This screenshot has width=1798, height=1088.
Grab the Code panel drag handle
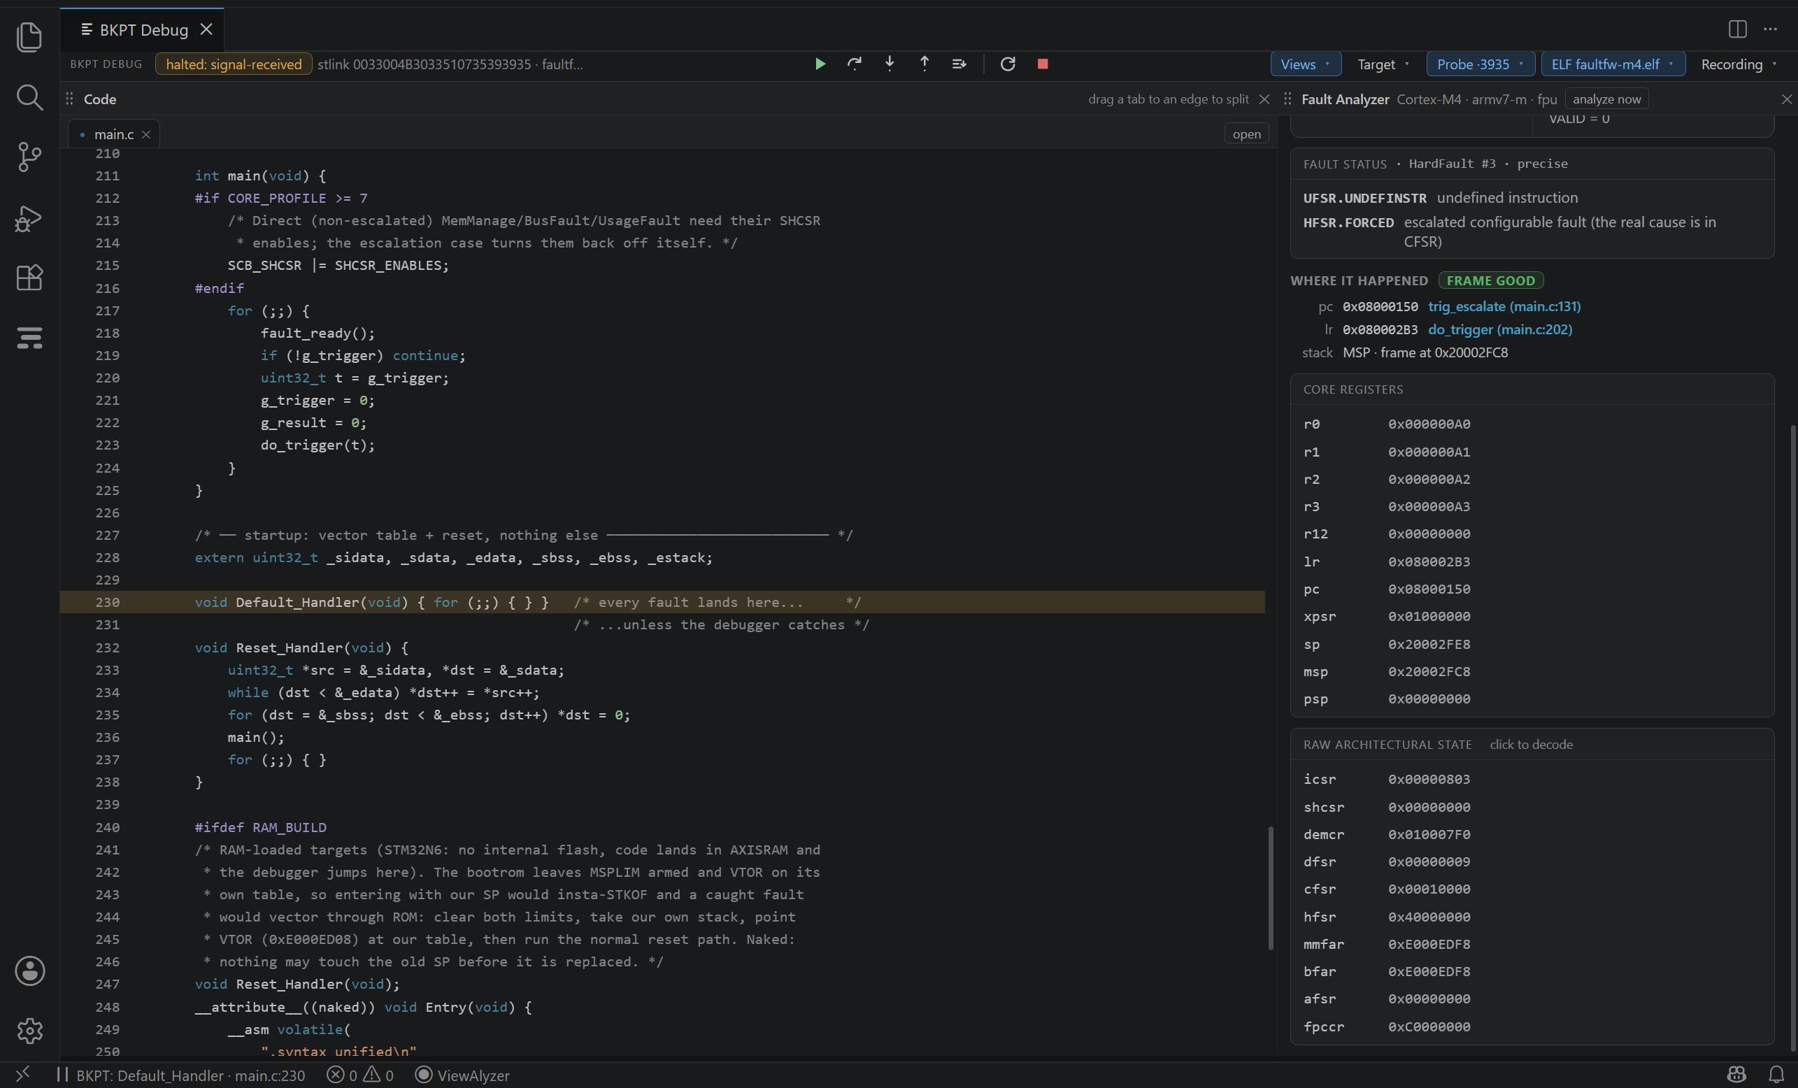pyautogui.click(x=69, y=99)
